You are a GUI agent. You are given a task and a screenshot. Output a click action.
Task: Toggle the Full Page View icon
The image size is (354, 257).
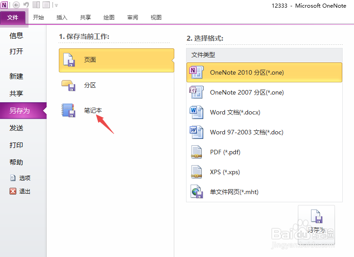point(46,5)
